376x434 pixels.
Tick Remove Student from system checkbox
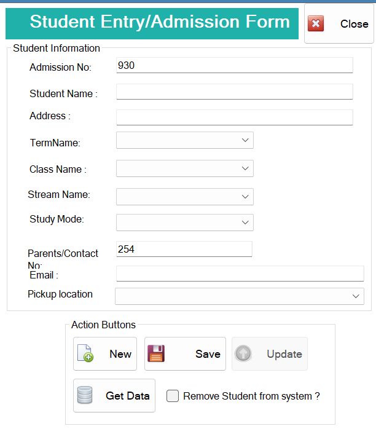(x=173, y=396)
